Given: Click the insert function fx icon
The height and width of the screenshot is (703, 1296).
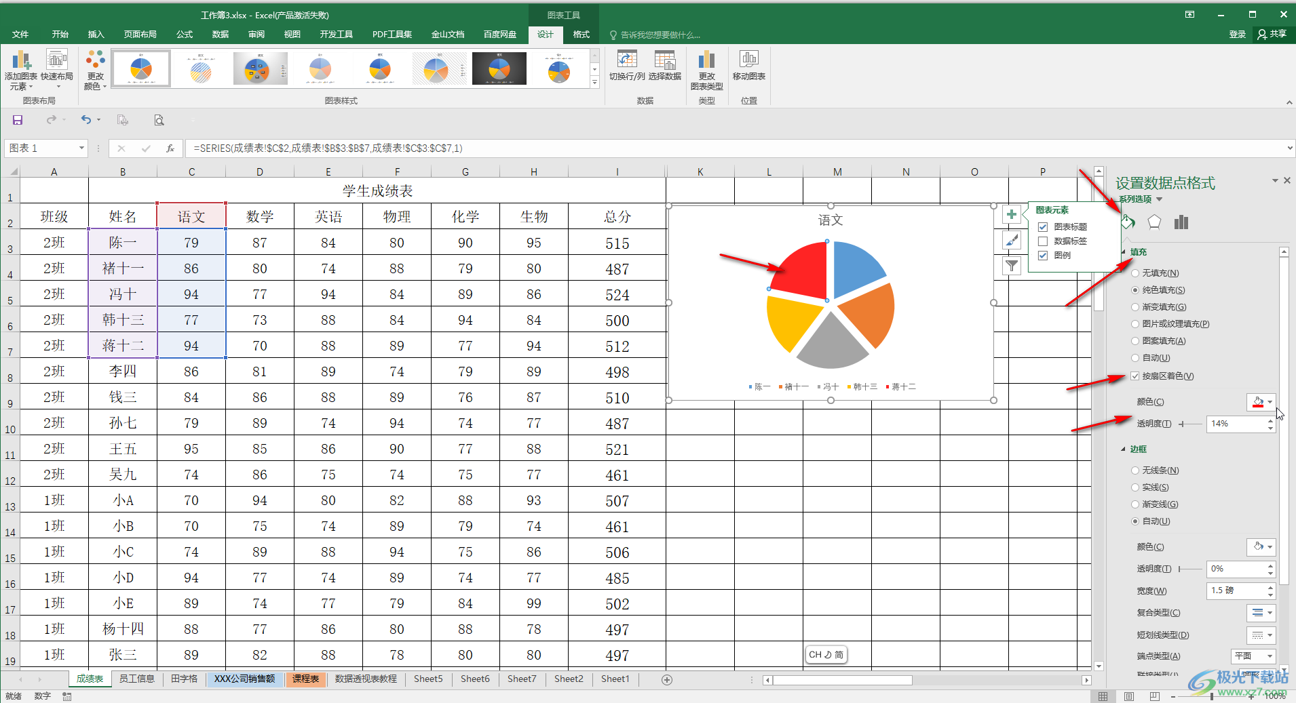Looking at the screenshot, I should click(170, 148).
